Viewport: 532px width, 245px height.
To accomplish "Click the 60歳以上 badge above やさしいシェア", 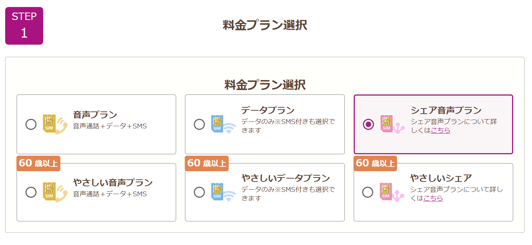I will coord(375,163).
